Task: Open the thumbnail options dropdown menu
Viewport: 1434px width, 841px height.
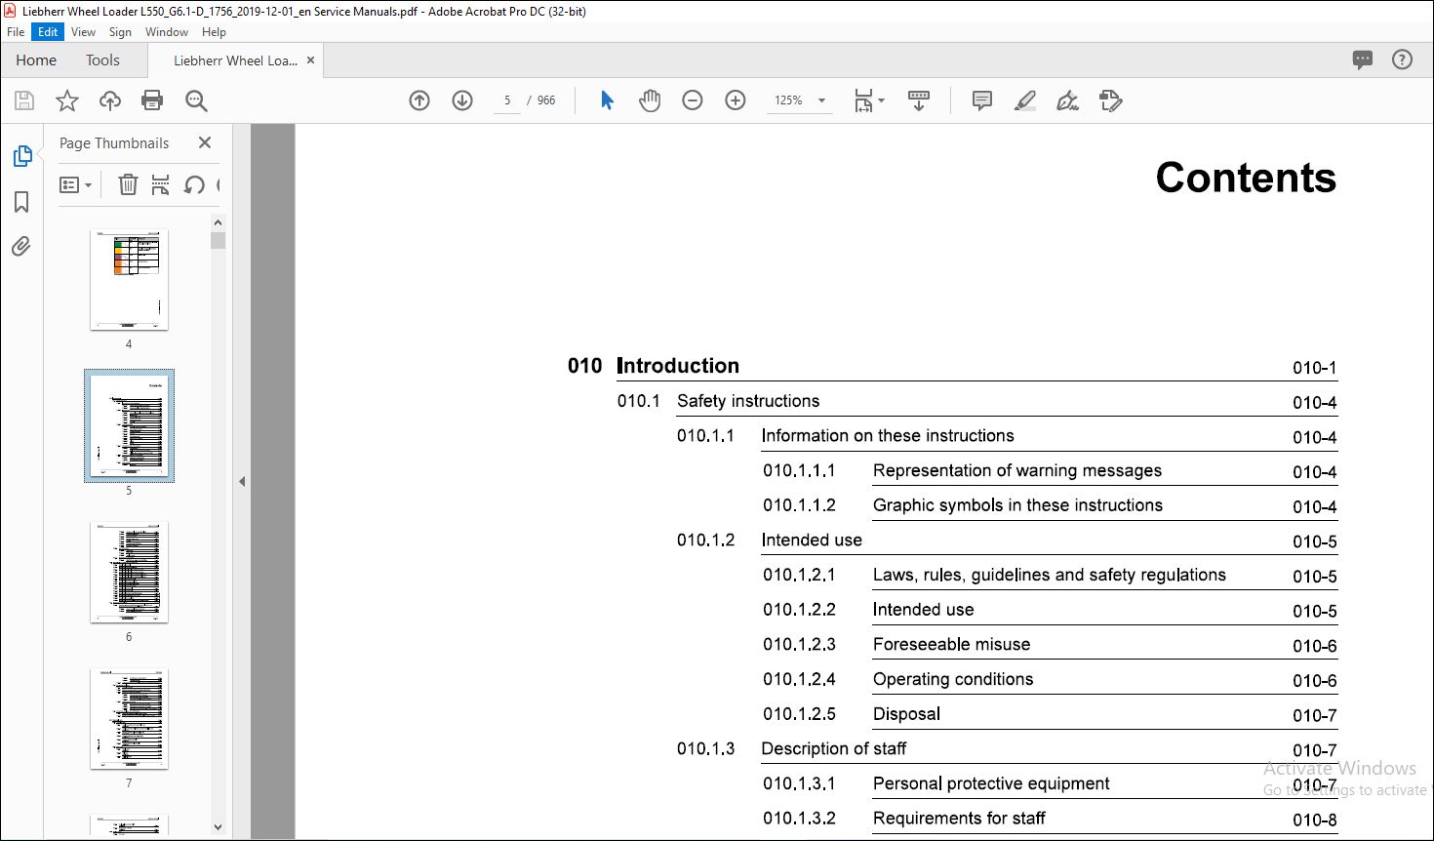Action: 75,184
